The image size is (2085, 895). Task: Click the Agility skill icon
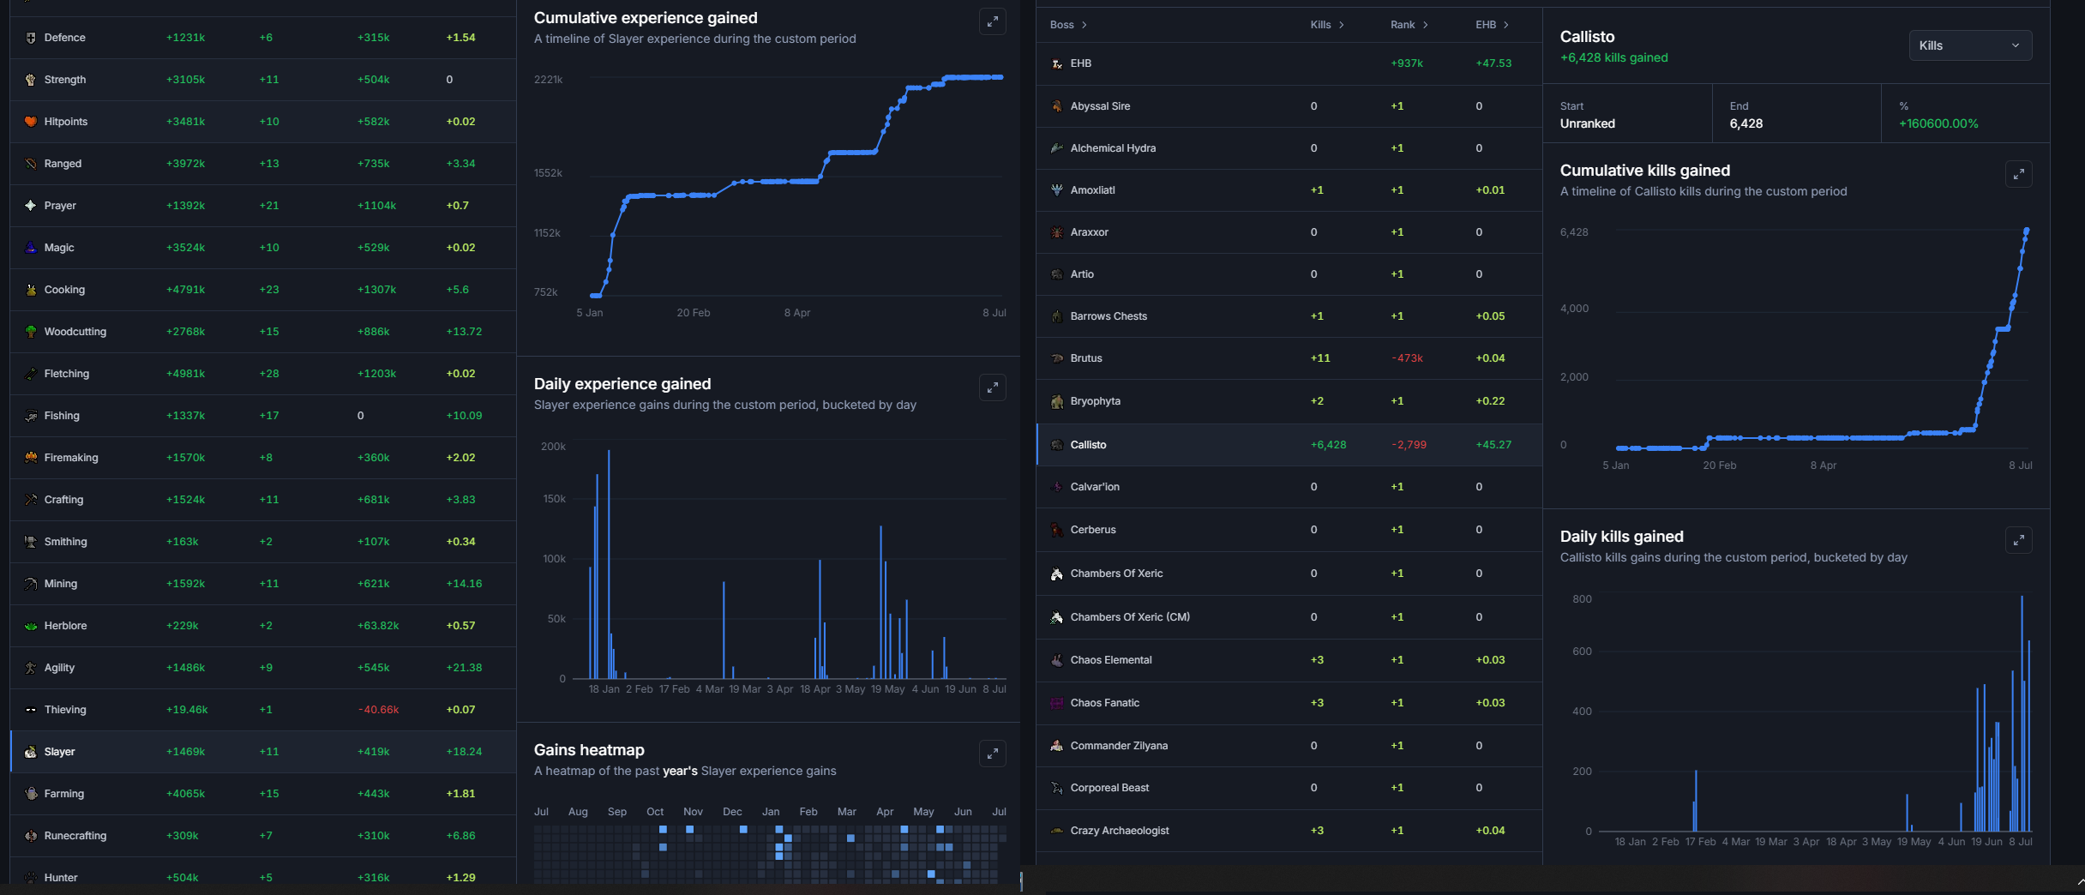pos(31,668)
